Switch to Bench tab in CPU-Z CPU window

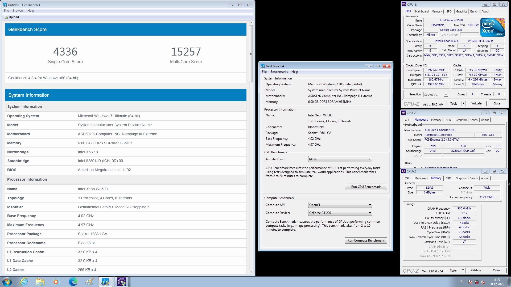pyautogui.click(x=474, y=11)
